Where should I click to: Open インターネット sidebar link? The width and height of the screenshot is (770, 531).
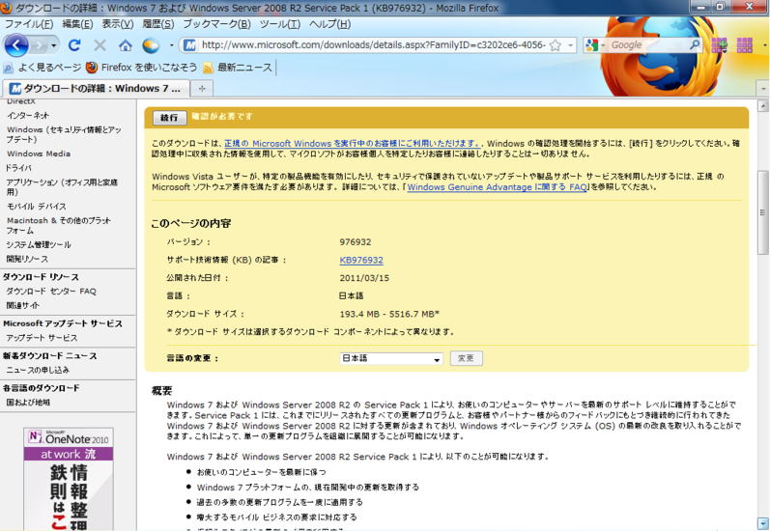click(x=28, y=115)
